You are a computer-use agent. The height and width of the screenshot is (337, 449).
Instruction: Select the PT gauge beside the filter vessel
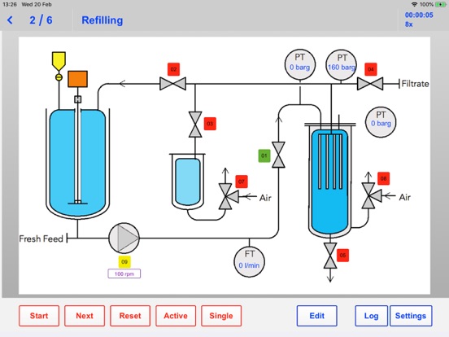point(381,122)
